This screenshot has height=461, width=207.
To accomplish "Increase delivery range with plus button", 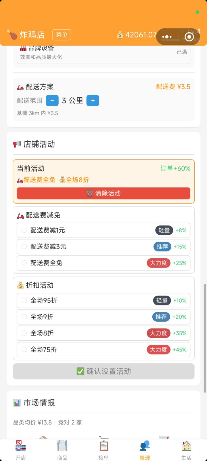I will point(93,100).
